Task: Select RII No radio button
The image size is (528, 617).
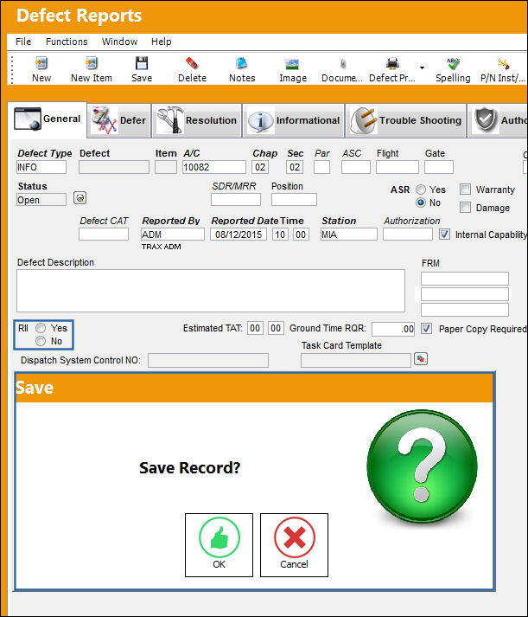Action: pyautogui.click(x=41, y=341)
